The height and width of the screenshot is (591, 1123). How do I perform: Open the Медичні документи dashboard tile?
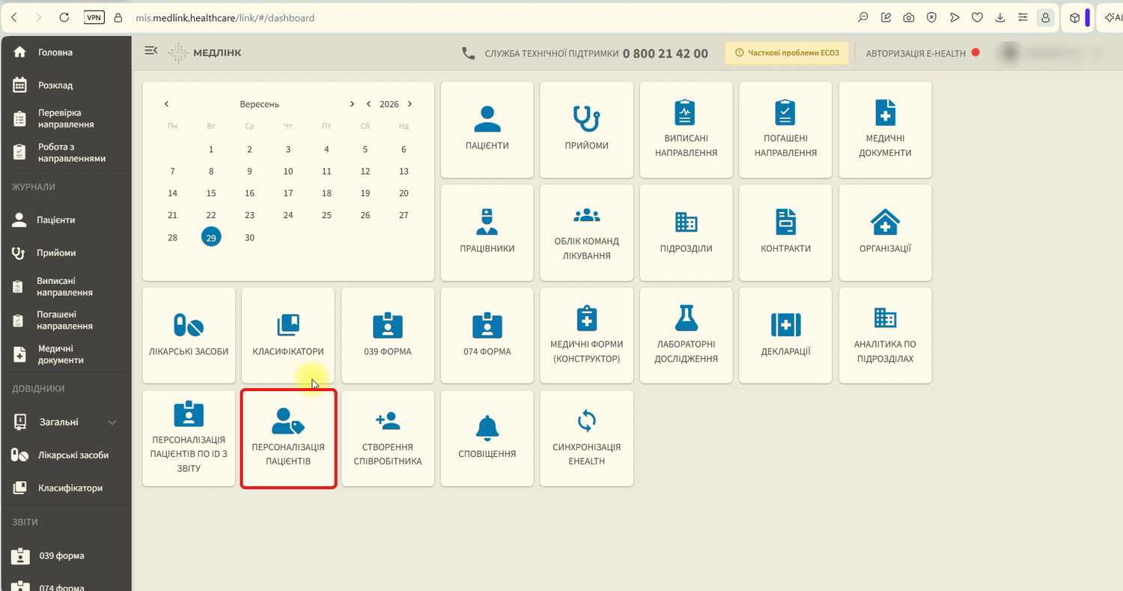click(885, 130)
